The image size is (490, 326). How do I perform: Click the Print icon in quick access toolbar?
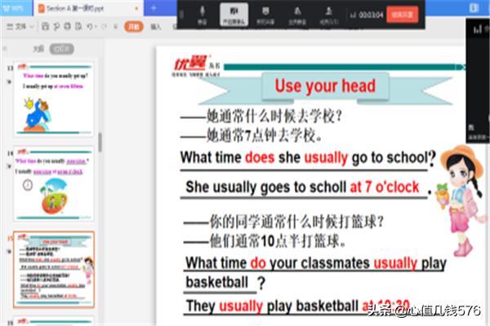(x=68, y=27)
